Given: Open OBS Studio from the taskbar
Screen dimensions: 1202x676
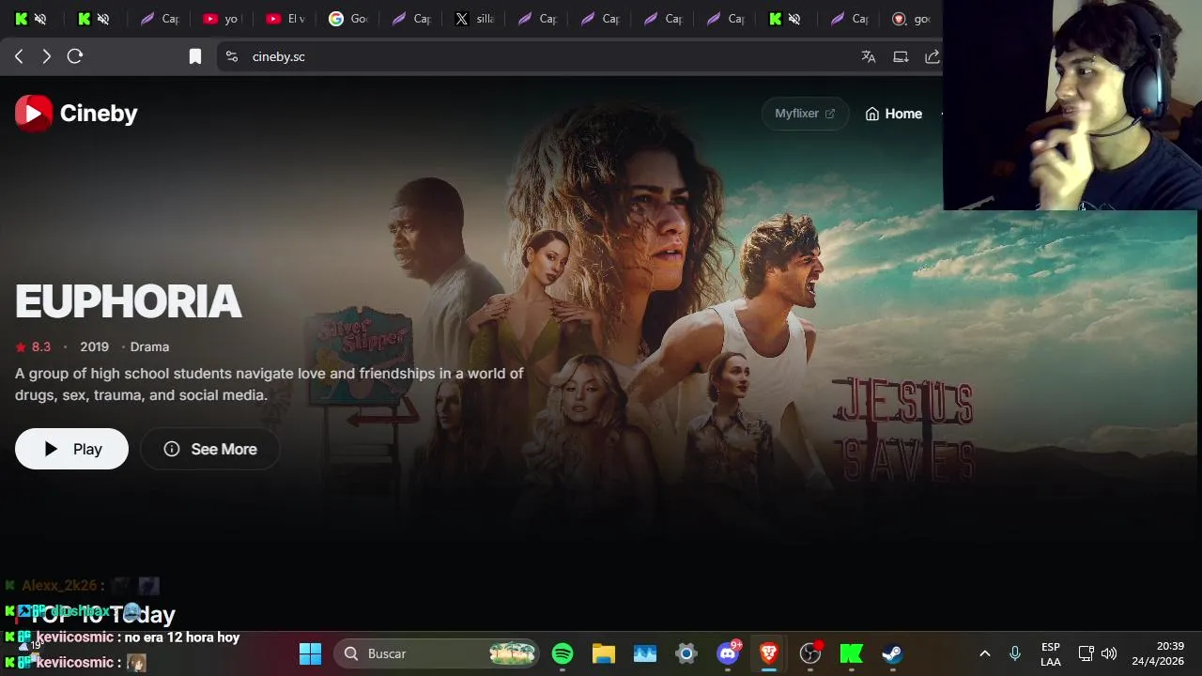Looking at the screenshot, I should (x=810, y=653).
